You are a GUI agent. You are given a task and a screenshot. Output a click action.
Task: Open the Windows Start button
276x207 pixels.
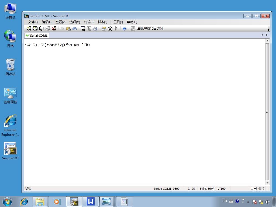tap(7, 202)
